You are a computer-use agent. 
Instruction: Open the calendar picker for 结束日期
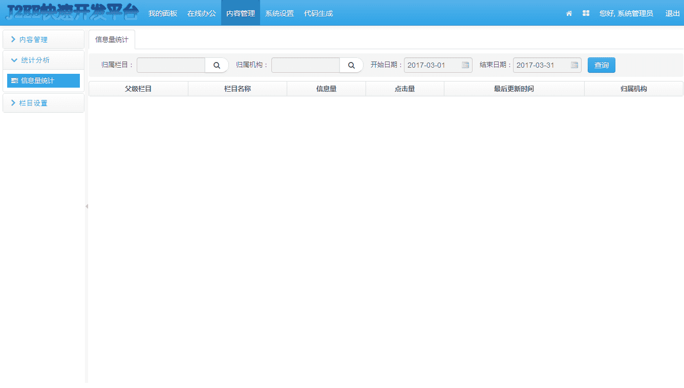tap(574, 65)
